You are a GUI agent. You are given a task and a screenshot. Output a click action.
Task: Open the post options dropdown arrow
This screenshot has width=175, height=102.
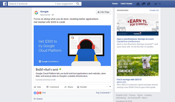(x=110, y=87)
